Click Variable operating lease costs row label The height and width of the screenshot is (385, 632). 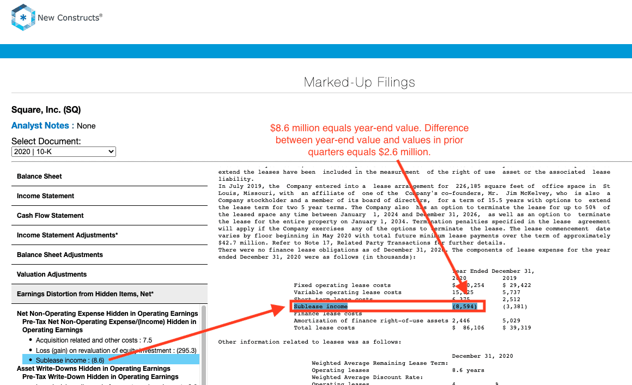tap(348, 292)
